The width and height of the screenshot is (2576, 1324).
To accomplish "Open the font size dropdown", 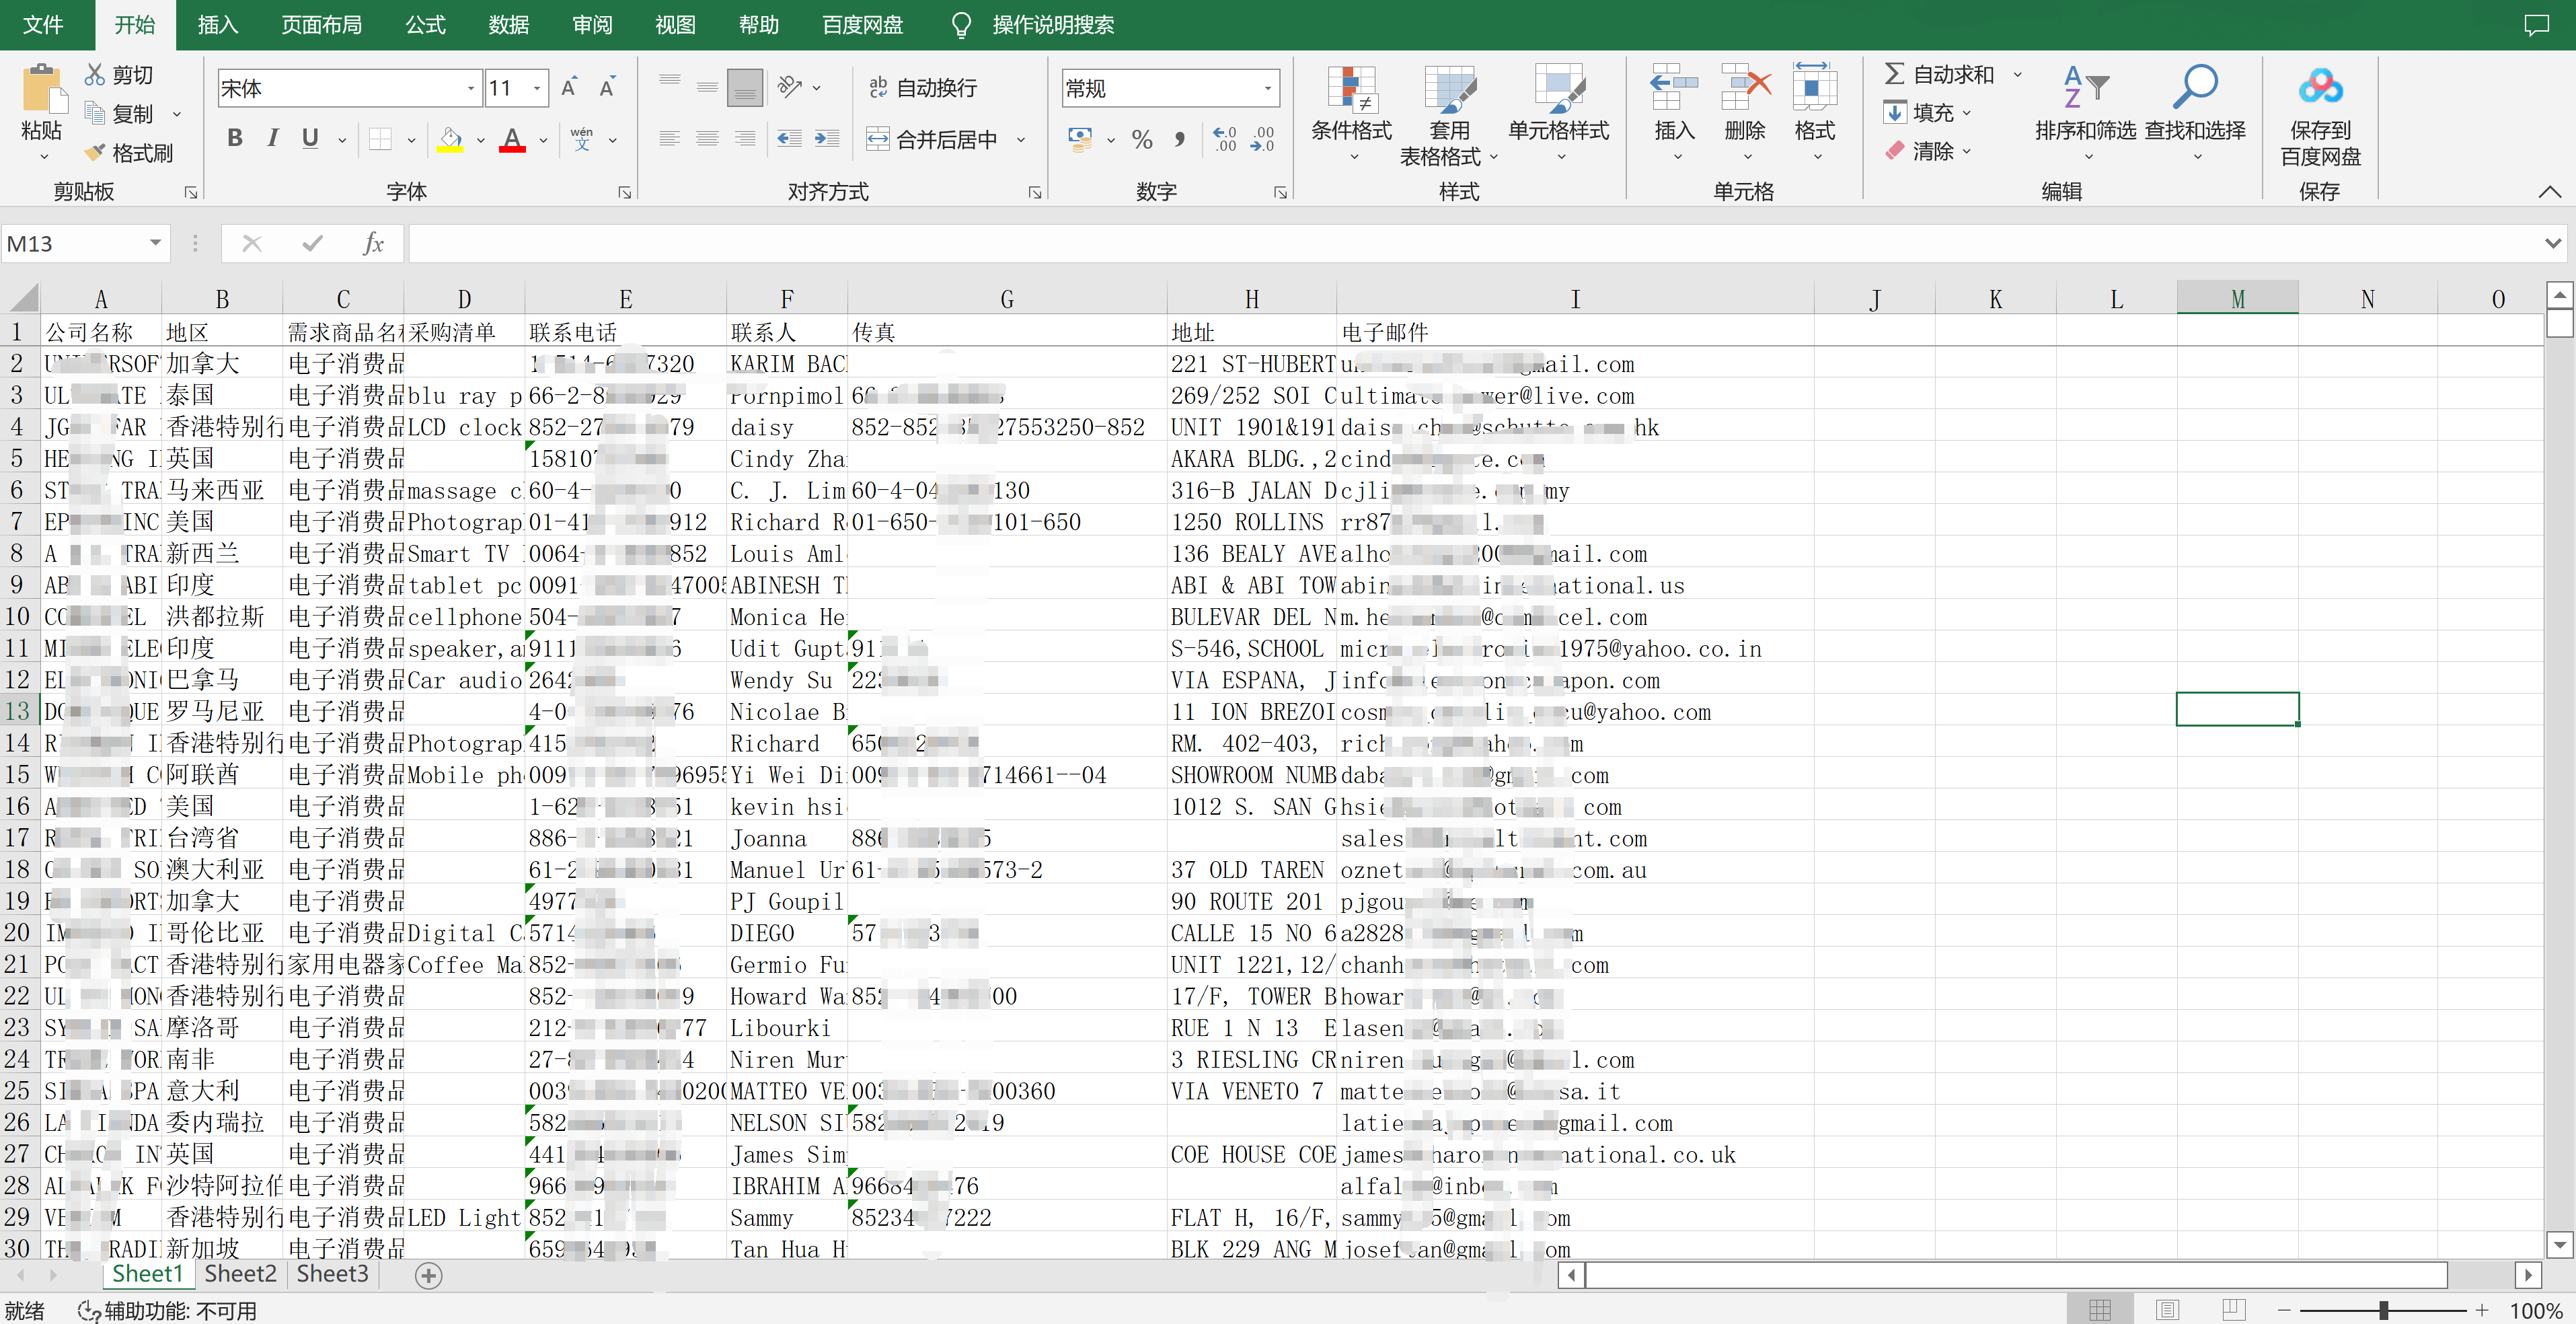I will (x=537, y=88).
